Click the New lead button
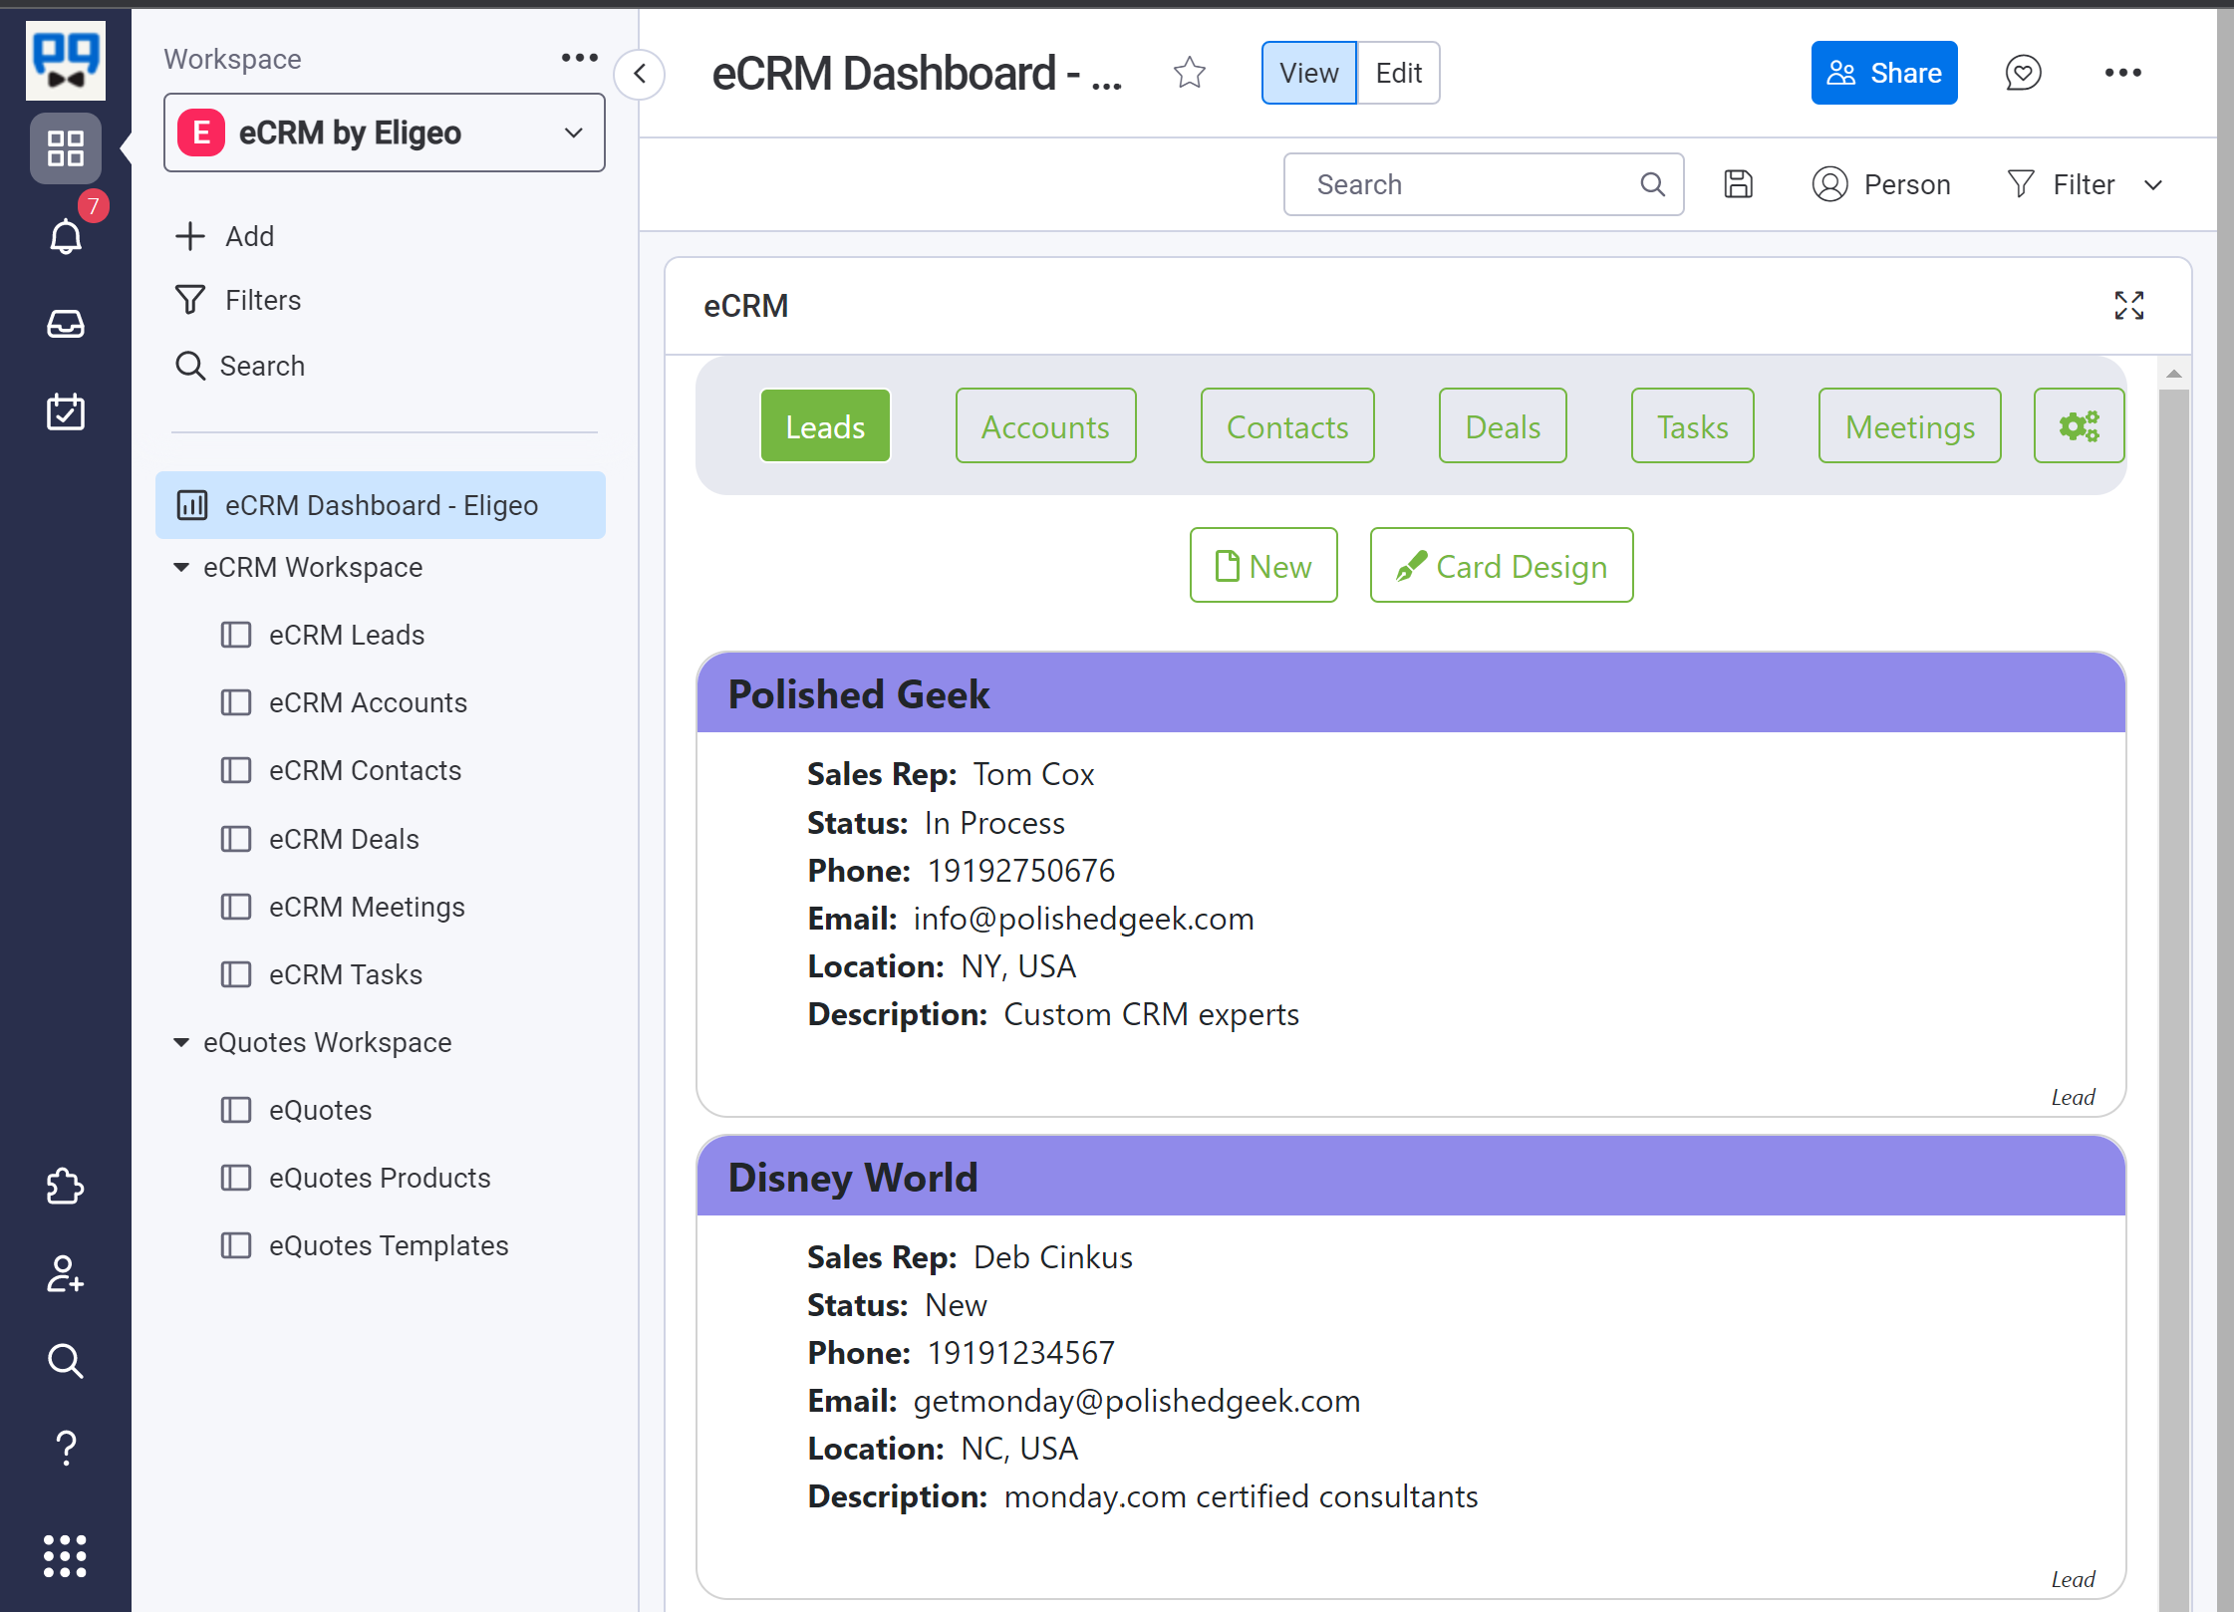The height and width of the screenshot is (1612, 2234). coord(1262,566)
